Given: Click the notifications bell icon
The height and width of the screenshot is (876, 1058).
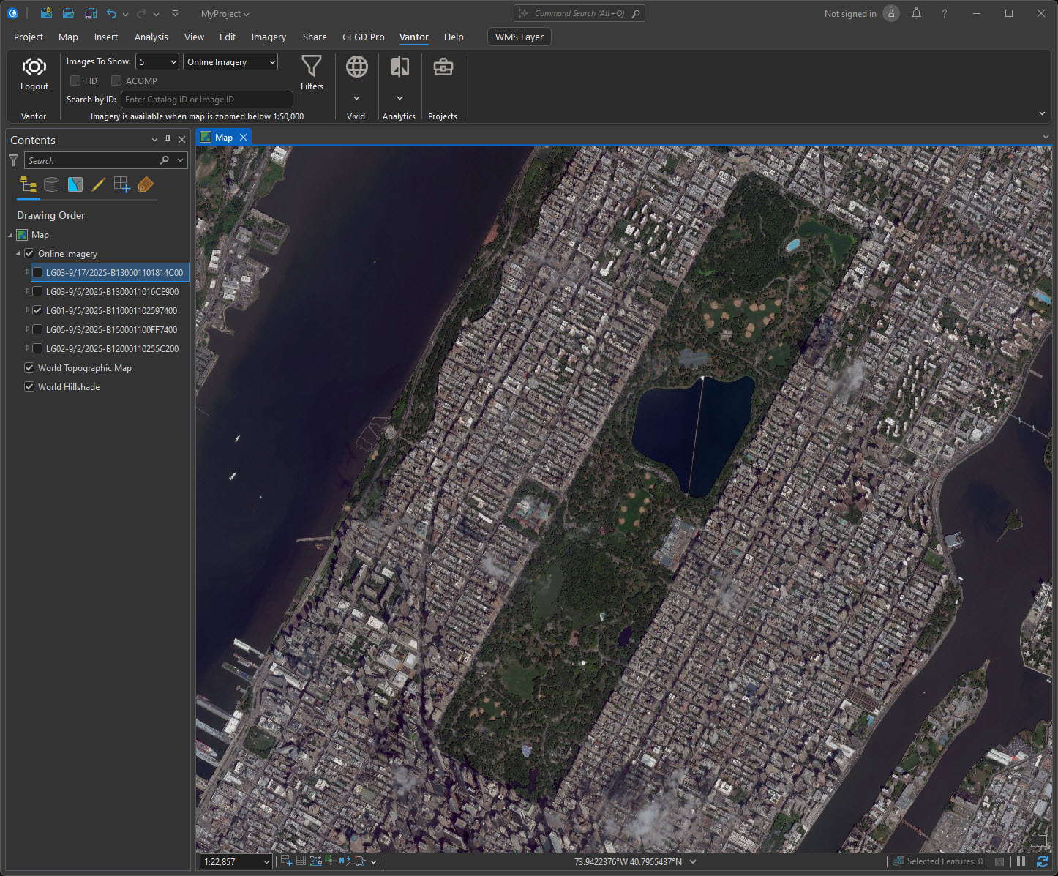Looking at the screenshot, I should click(x=916, y=13).
